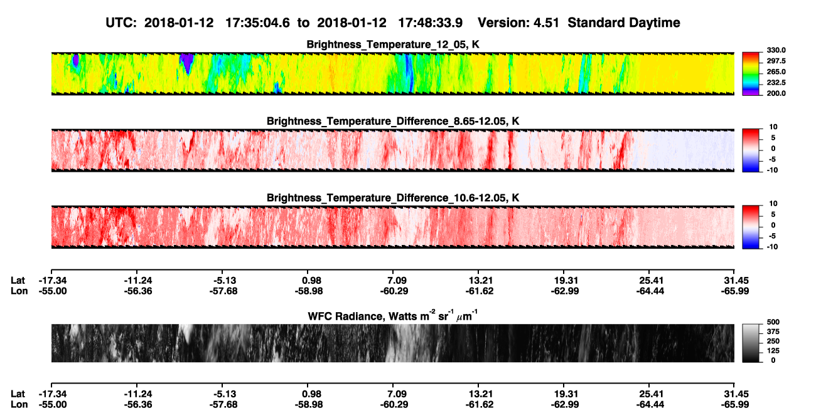Click the upper axis Lat label
Screen dimensions: 816x418
(x=18, y=280)
